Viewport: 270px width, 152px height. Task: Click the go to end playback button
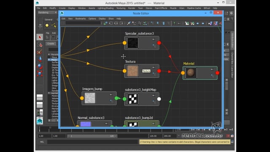point(231,130)
